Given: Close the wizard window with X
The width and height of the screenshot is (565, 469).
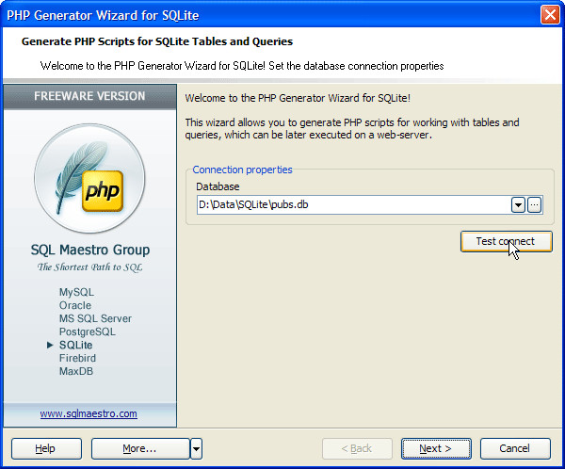Looking at the screenshot, I should pos(550,15).
